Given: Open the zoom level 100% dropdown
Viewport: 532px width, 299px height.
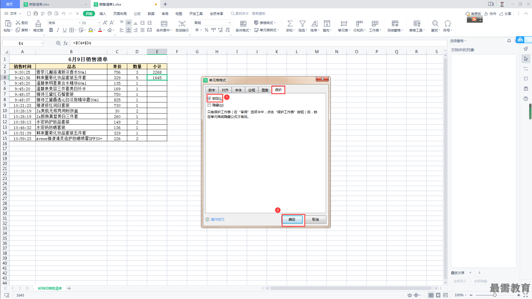Looking at the screenshot, I should [460, 295].
